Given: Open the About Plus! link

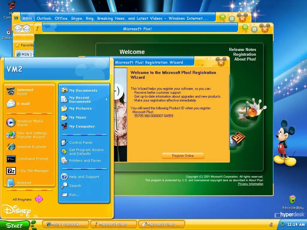Looking at the screenshot, I should coord(245,59).
